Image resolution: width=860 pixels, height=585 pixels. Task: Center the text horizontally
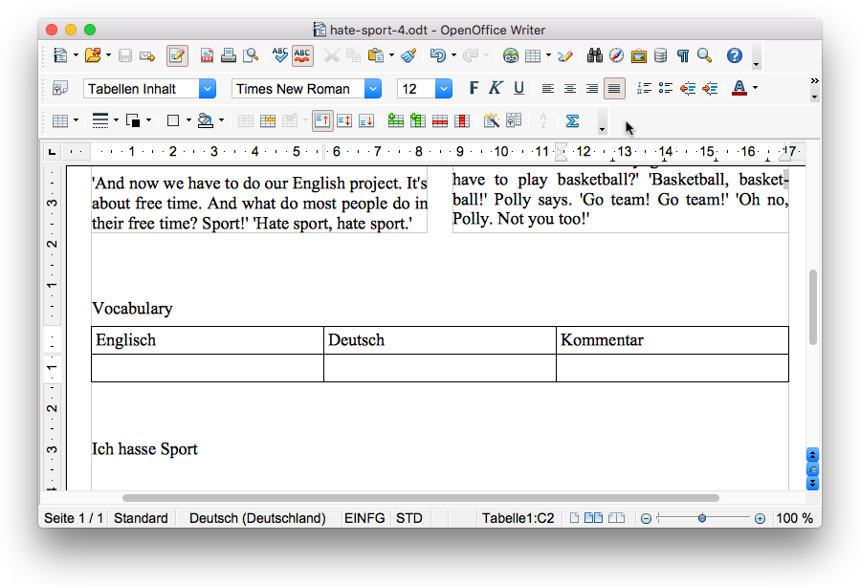[570, 88]
